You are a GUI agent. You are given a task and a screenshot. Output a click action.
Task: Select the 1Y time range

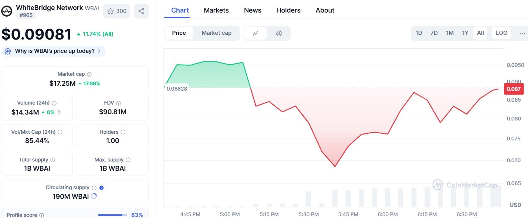(465, 33)
